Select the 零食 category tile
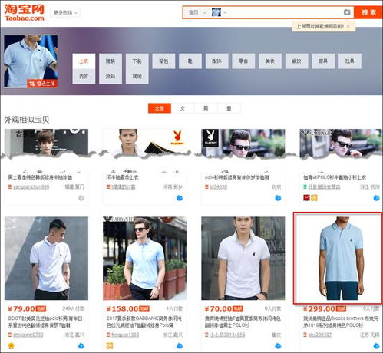Screen dimensions: 383x353 point(243,61)
